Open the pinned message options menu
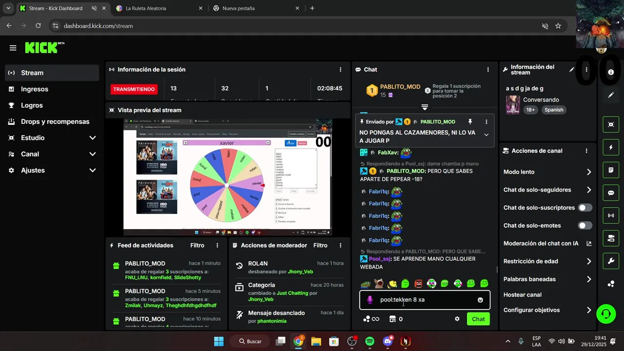Viewport: 624px width, 351px height. 486,122
